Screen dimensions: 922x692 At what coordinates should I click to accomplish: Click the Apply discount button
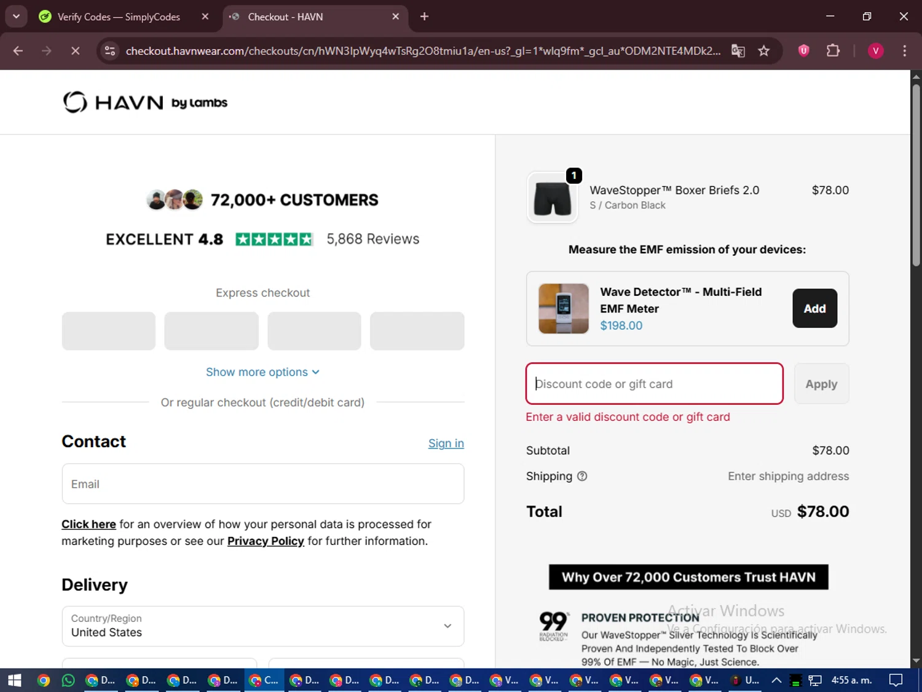coord(821,384)
